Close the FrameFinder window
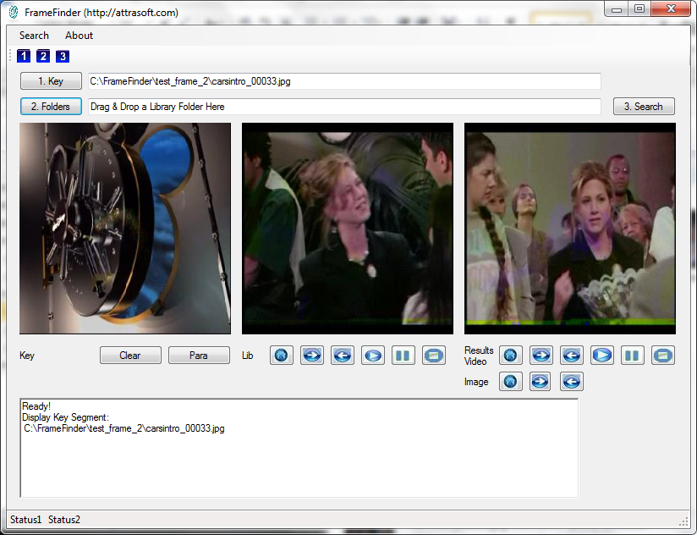697x535 pixels. tap(671, 9)
